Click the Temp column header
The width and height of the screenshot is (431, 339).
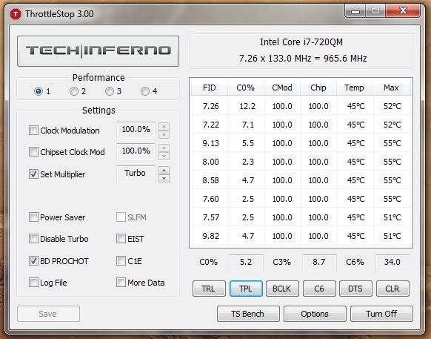pyautogui.click(x=354, y=88)
